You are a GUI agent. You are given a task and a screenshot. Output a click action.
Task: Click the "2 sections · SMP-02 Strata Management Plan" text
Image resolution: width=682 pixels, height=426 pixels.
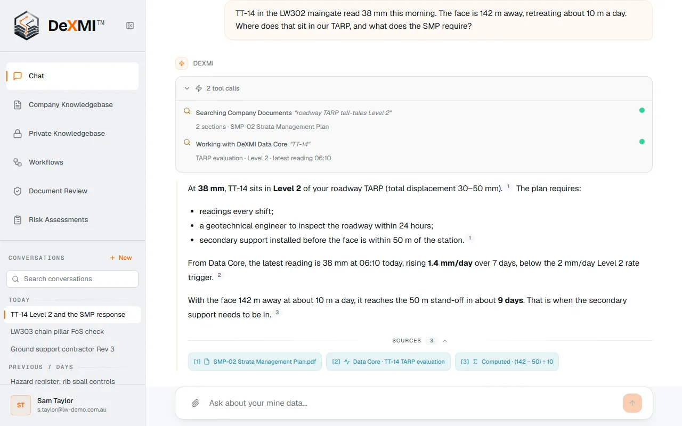pyautogui.click(x=262, y=127)
